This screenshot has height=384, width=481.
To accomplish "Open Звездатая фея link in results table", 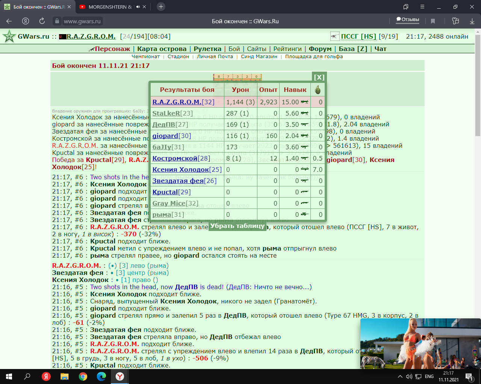I will click(x=178, y=181).
